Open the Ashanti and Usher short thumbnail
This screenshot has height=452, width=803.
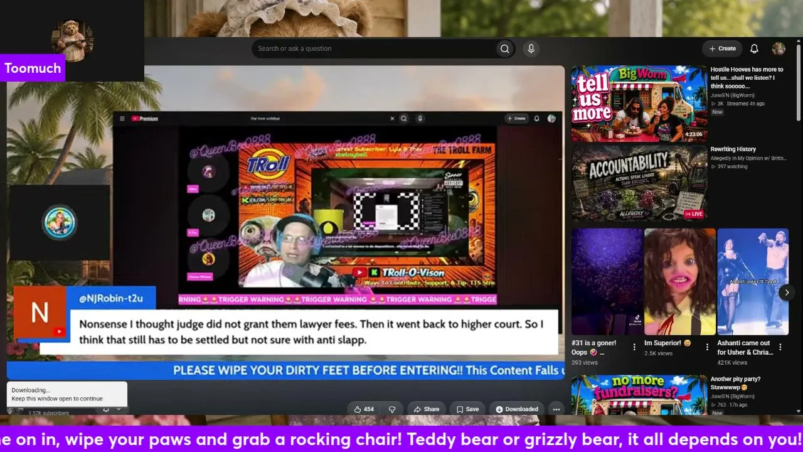[x=753, y=281]
